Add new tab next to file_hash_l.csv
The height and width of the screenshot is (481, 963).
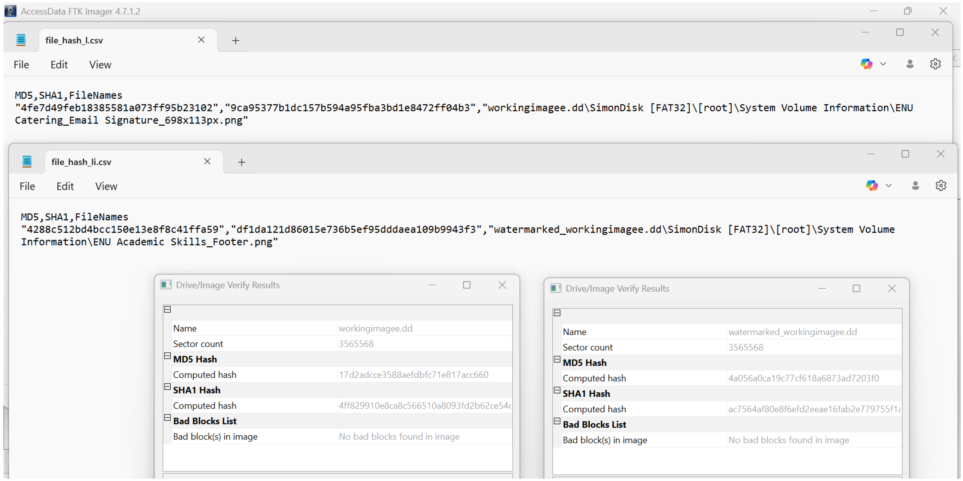[236, 40]
